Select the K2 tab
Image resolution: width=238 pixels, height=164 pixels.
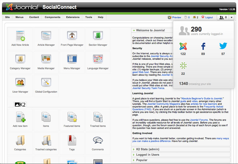coord(20,104)
